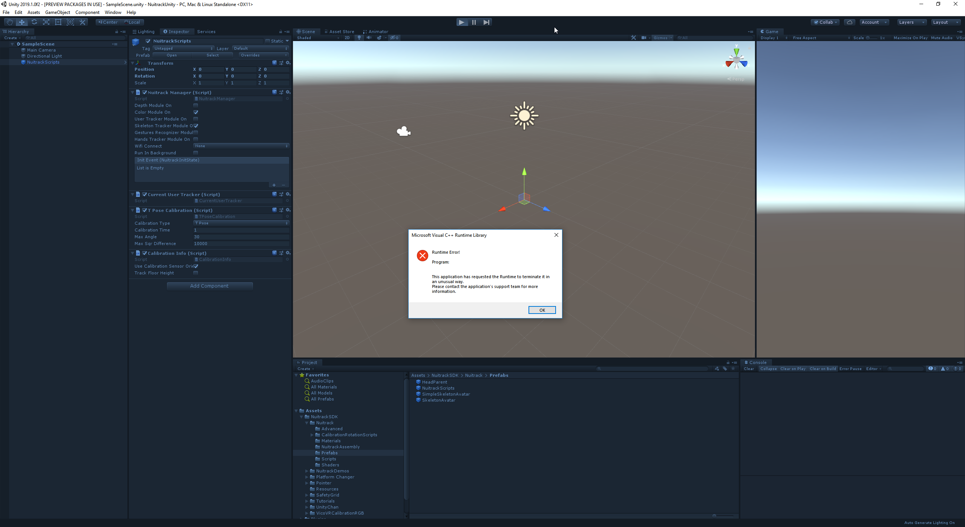Toggle Depth Module On checkbox

click(195, 106)
